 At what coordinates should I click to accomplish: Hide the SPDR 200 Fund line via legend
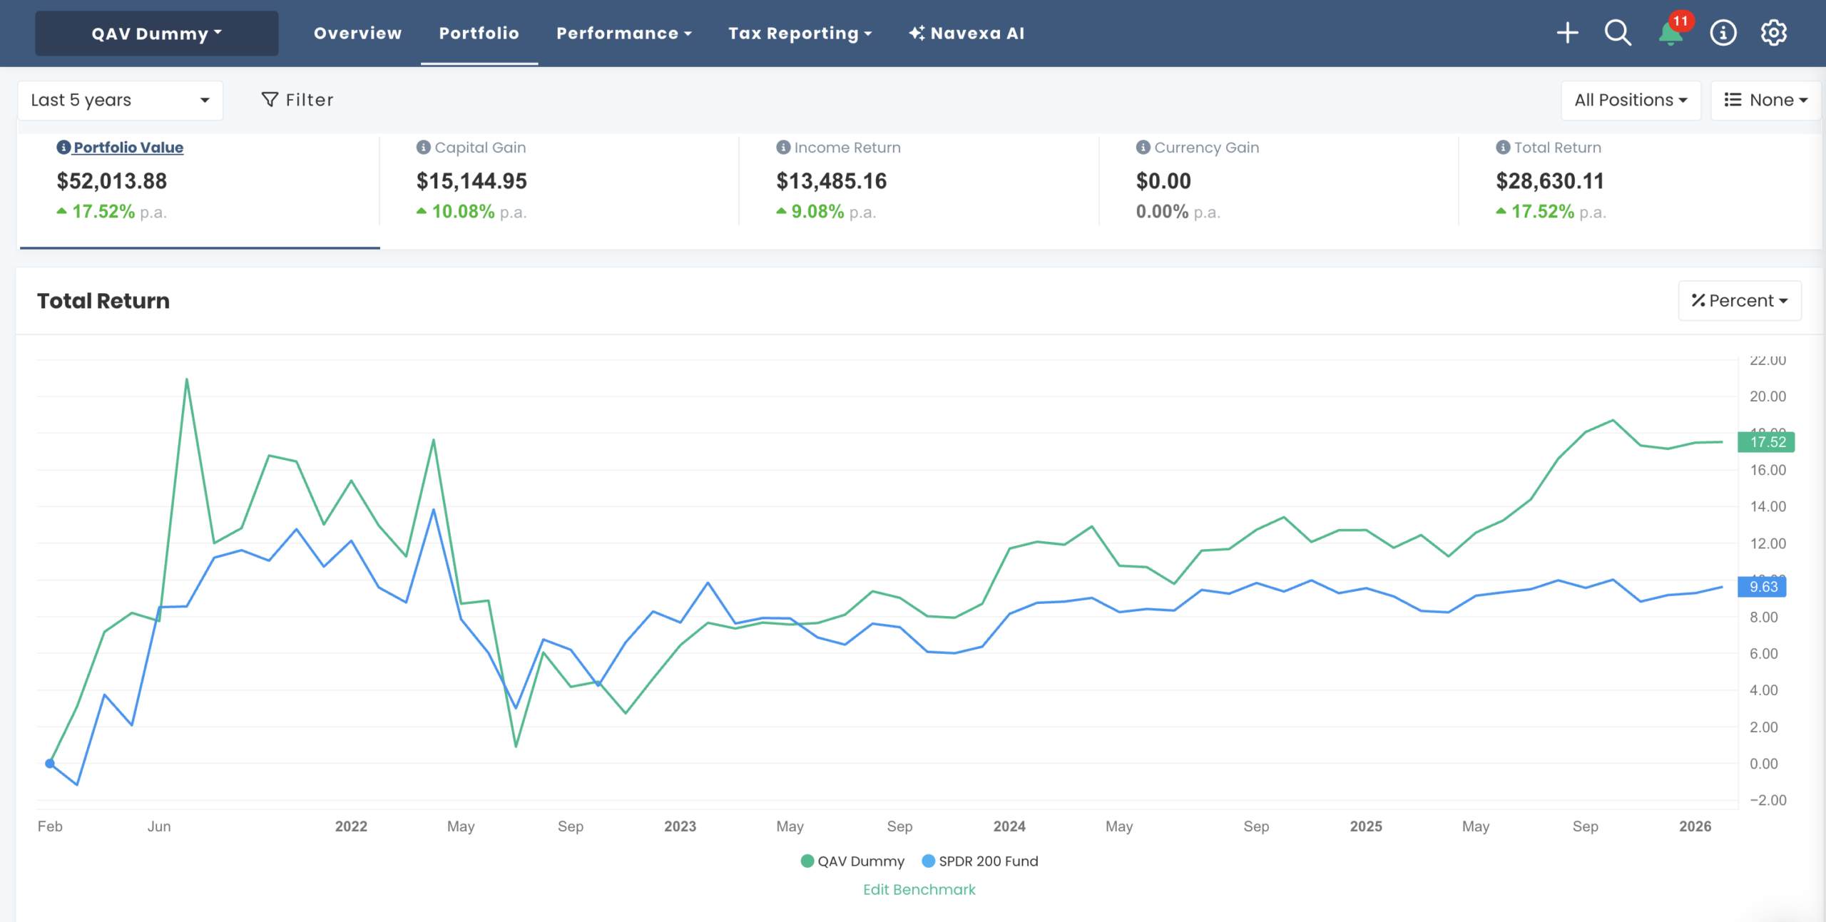987,861
